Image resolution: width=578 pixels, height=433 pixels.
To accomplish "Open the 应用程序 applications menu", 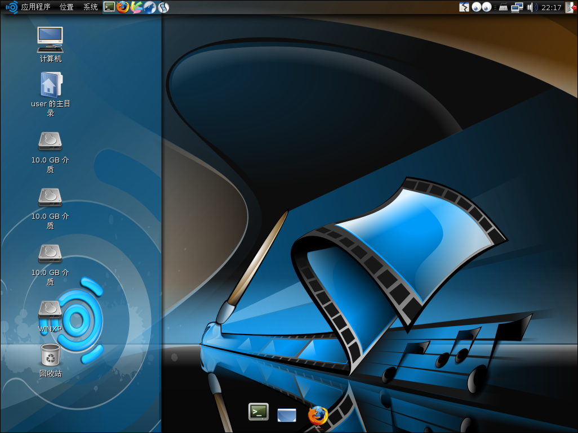I will (x=35, y=7).
